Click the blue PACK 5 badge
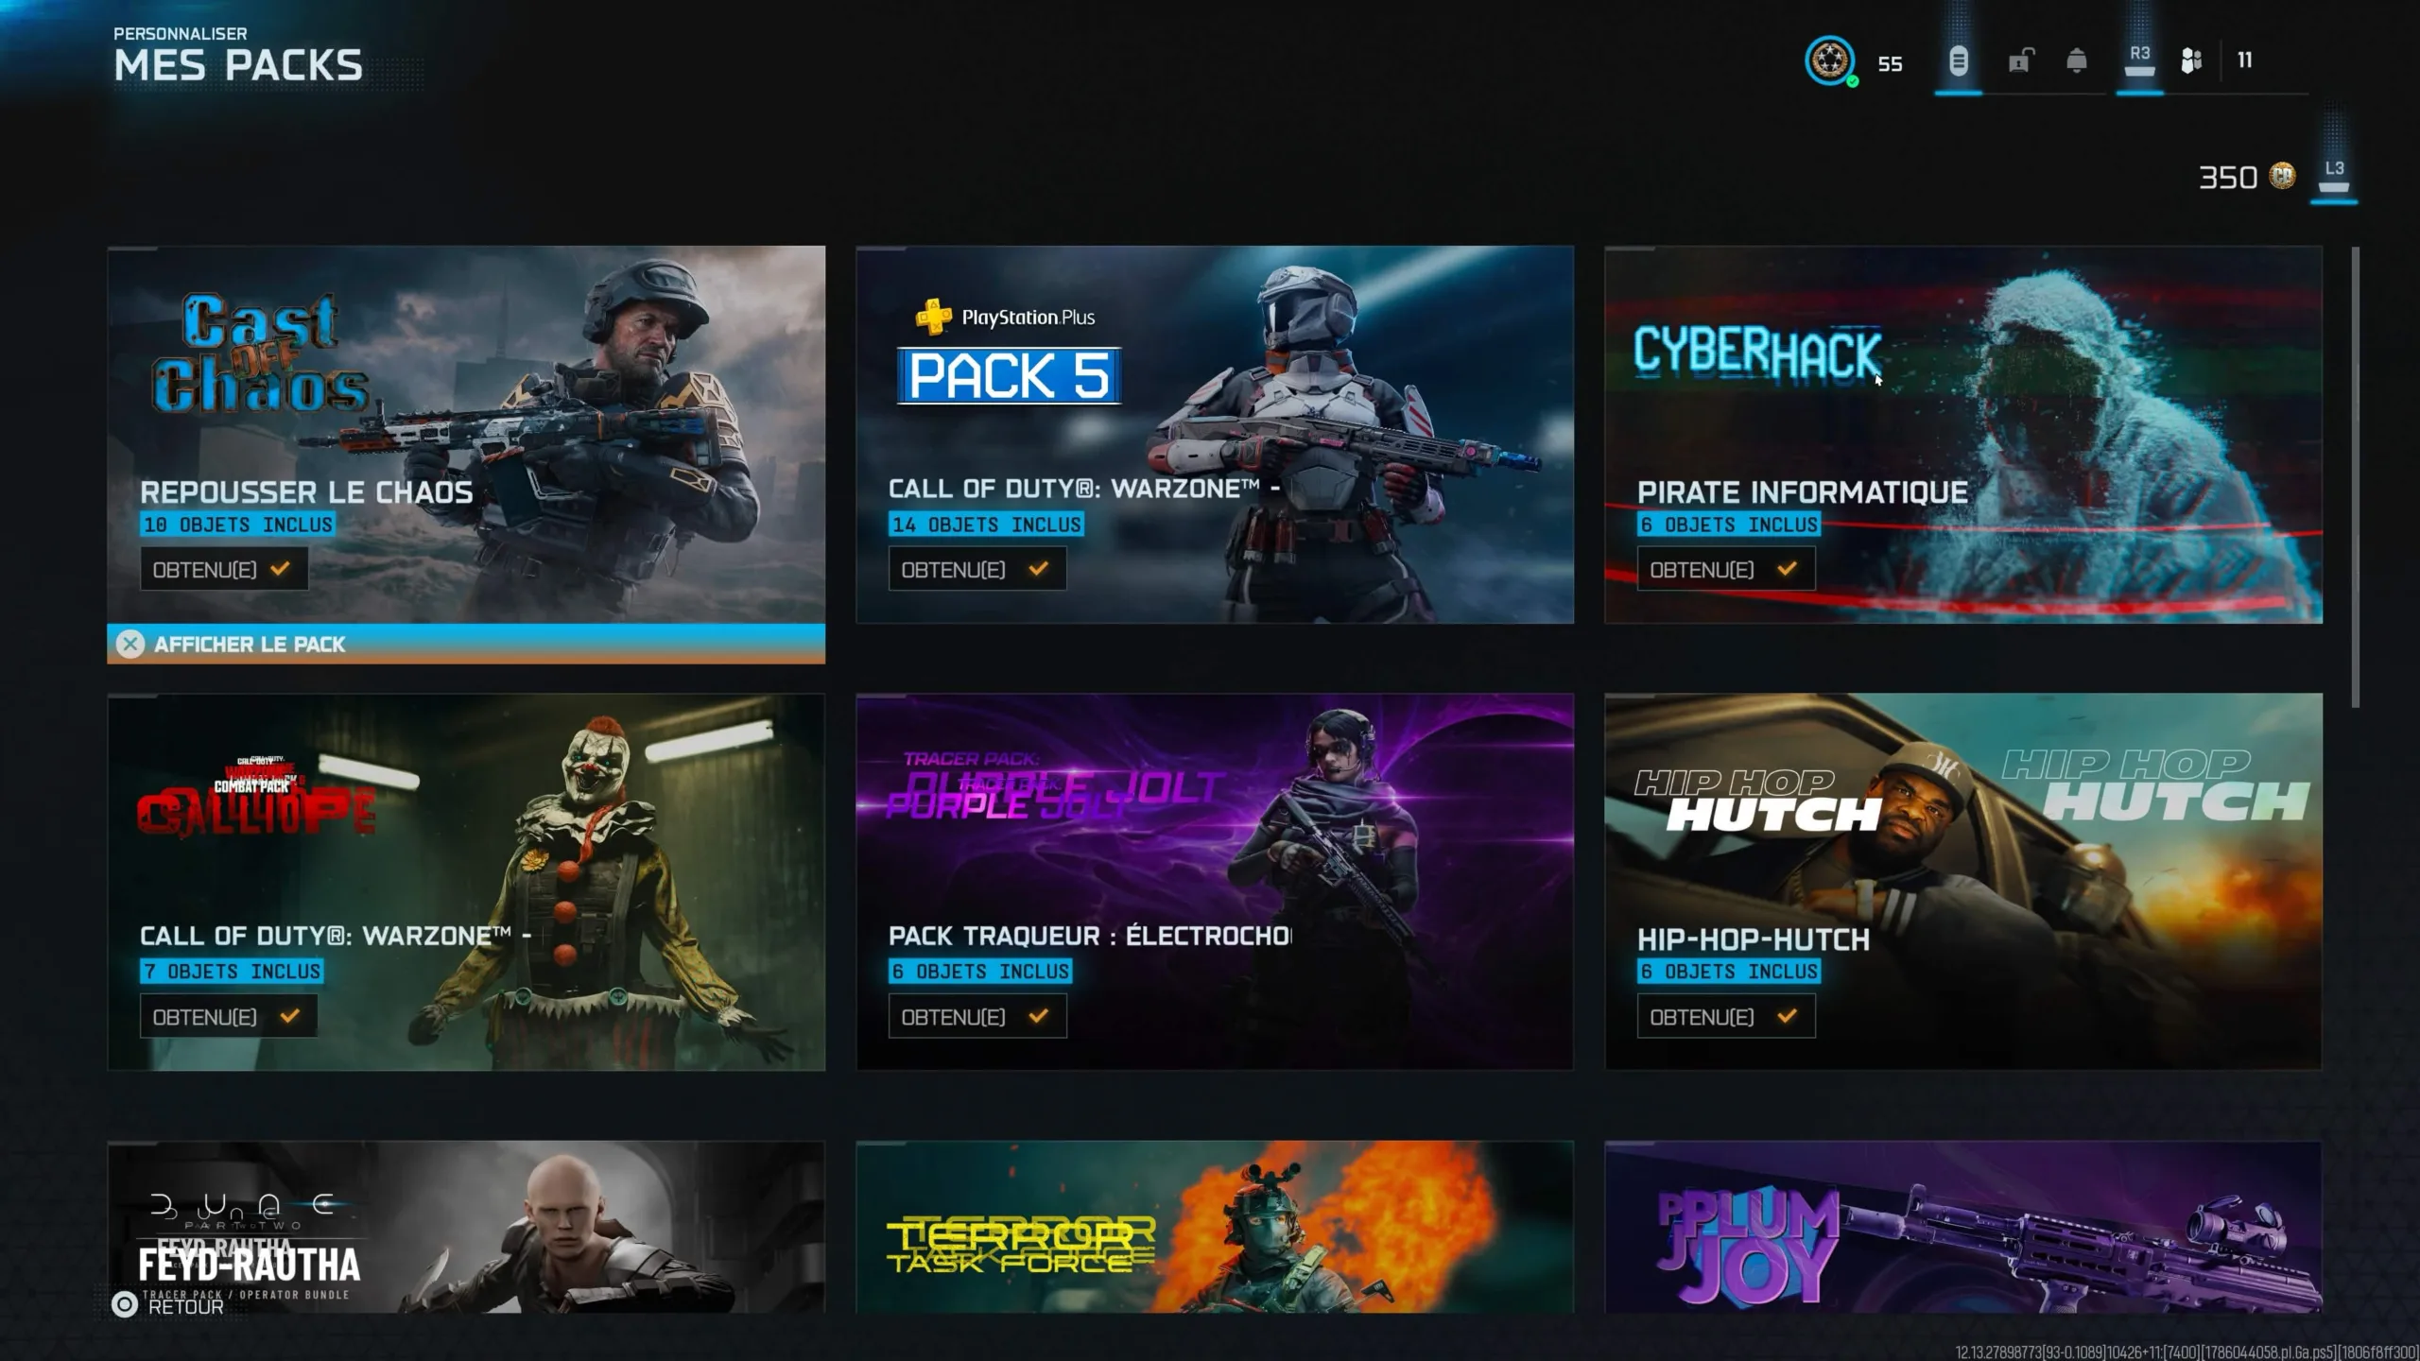 pyautogui.click(x=1009, y=375)
